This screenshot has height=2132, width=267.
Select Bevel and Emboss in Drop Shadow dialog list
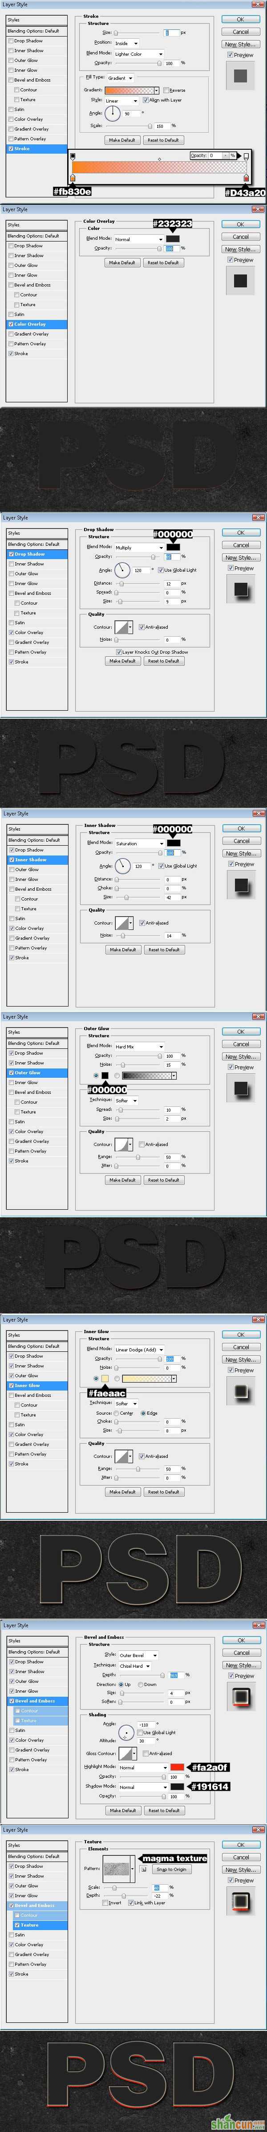point(32,593)
